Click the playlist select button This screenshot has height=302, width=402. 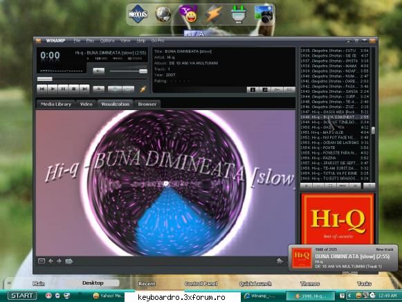(331, 186)
